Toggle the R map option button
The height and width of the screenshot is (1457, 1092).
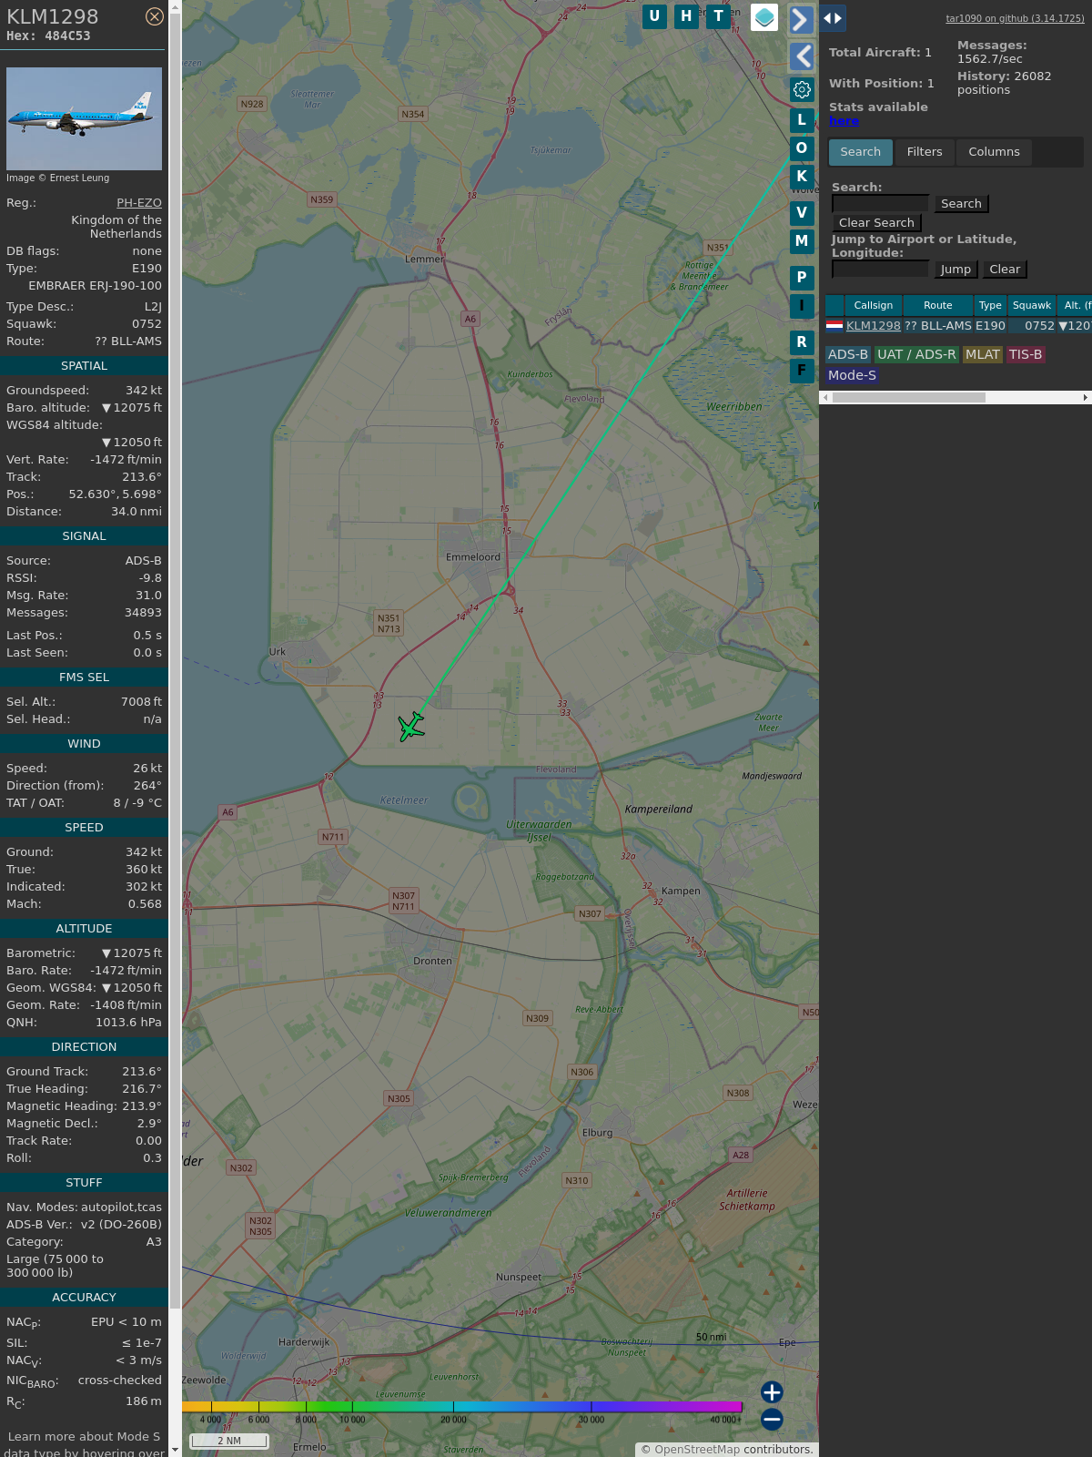pos(802,342)
